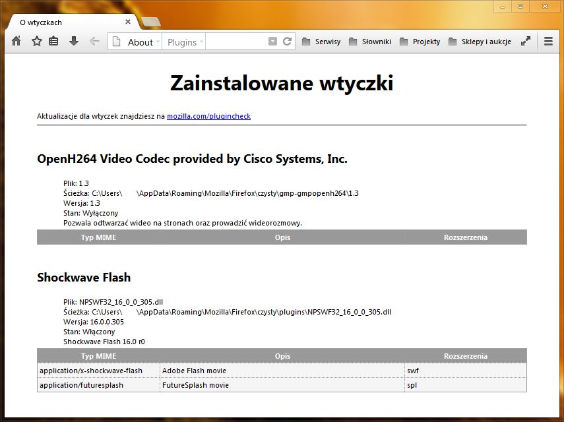Open the Projekty bookmarks folder
The image size is (564, 422).
[x=420, y=42]
